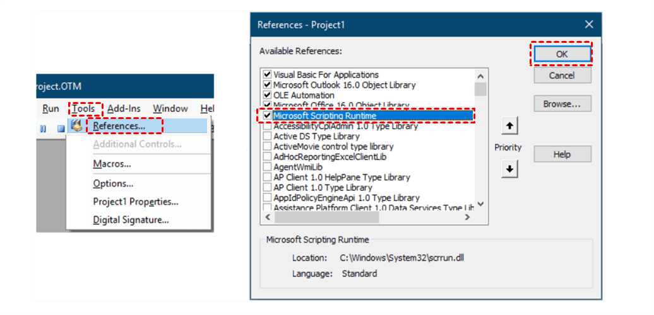The height and width of the screenshot is (315, 654).
Task: Check AgentWmiLib checkbox
Action: 268,167
